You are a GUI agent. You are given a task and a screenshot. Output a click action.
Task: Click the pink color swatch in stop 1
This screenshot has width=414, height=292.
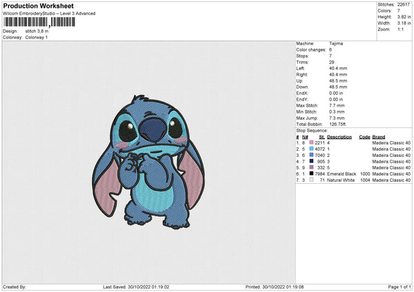tap(312, 143)
